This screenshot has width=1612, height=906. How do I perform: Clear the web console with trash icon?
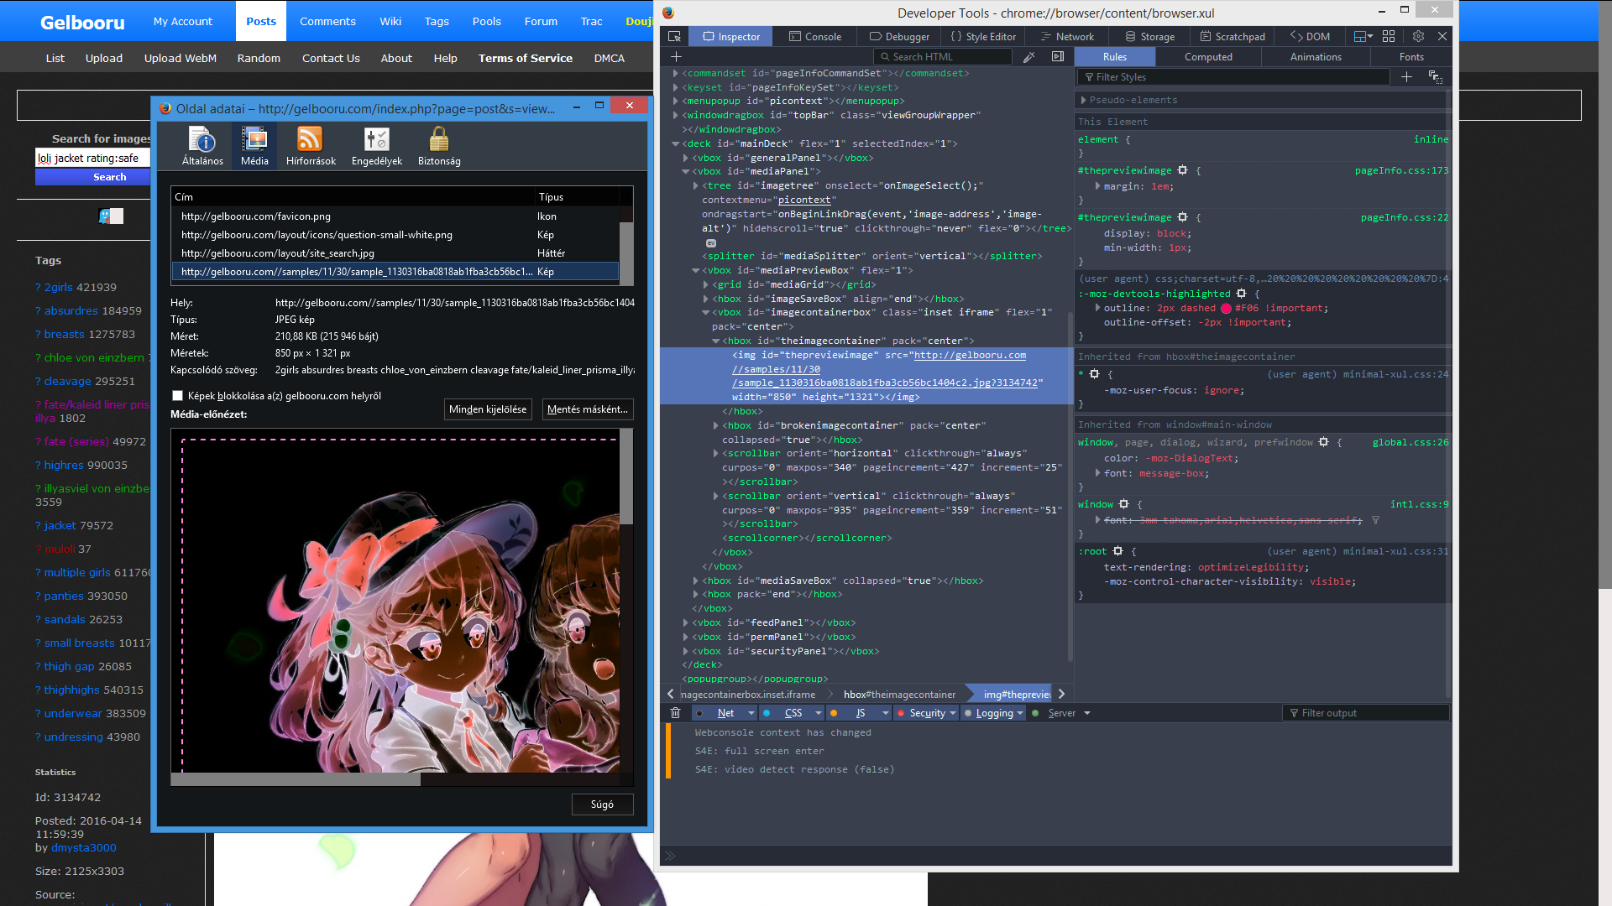[x=675, y=713]
